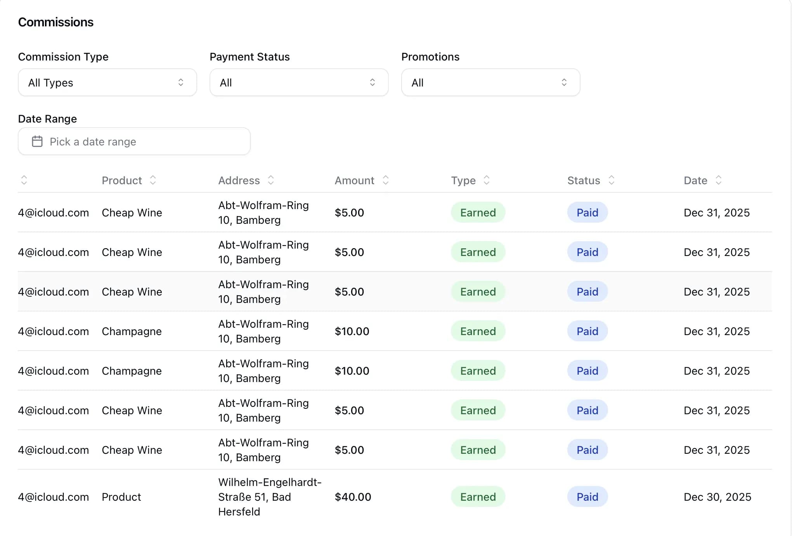Image resolution: width=797 pixels, height=536 pixels.
Task: Click the Paid status of the first Cheap Wine row
Action: click(x=587, y=213)
